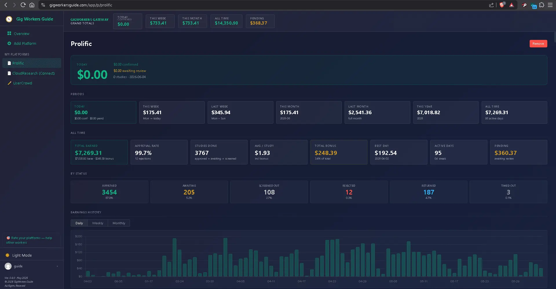Go back using the browser back arrow
Image resolution: width=556 pixels, height=289 pixels.
(6, 5)
